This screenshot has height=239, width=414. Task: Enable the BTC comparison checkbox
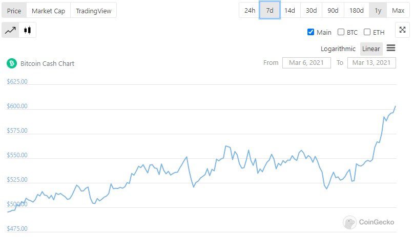coord(341,32)
